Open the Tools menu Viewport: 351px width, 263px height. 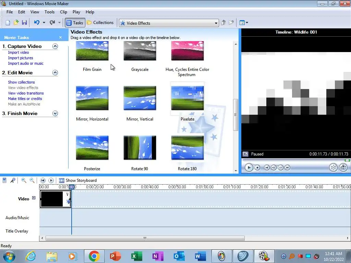(49, 12)
